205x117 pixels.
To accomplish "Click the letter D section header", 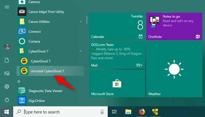I will pyautogui.click(x=19, y=82).
